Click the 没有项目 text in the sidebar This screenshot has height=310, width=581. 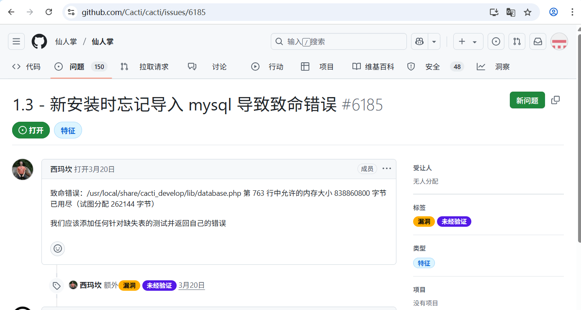click(426, 303)
